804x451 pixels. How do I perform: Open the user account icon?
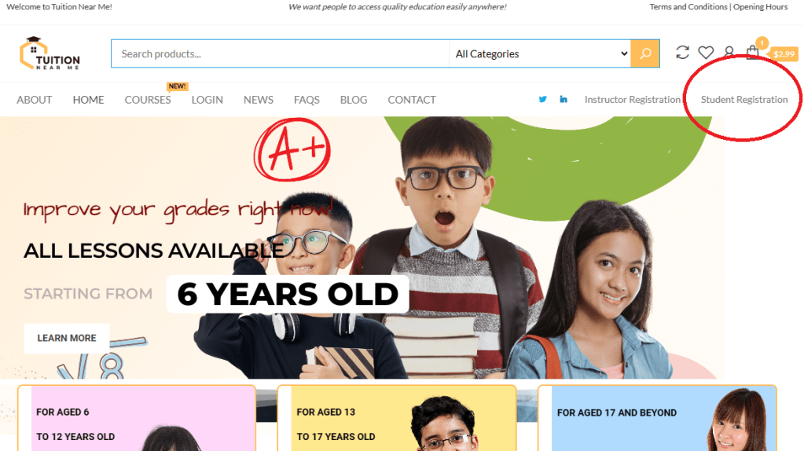click(729, 53)
